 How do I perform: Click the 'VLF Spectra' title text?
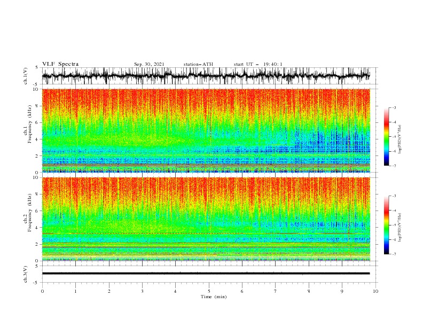(x=60, y=64)
